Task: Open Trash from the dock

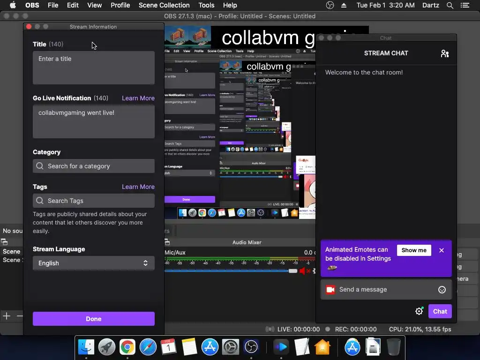Action: pos(393,347)
